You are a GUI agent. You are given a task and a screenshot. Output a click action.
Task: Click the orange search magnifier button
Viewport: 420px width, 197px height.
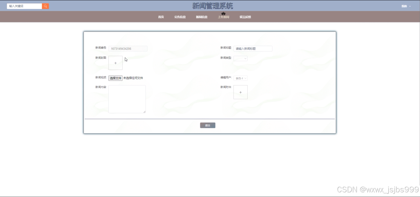tap(45, 6)
